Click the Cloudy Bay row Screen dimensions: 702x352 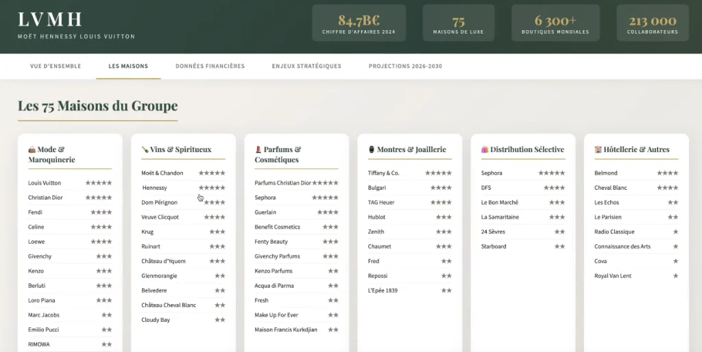pyautogui.click(x=183, y=320)
